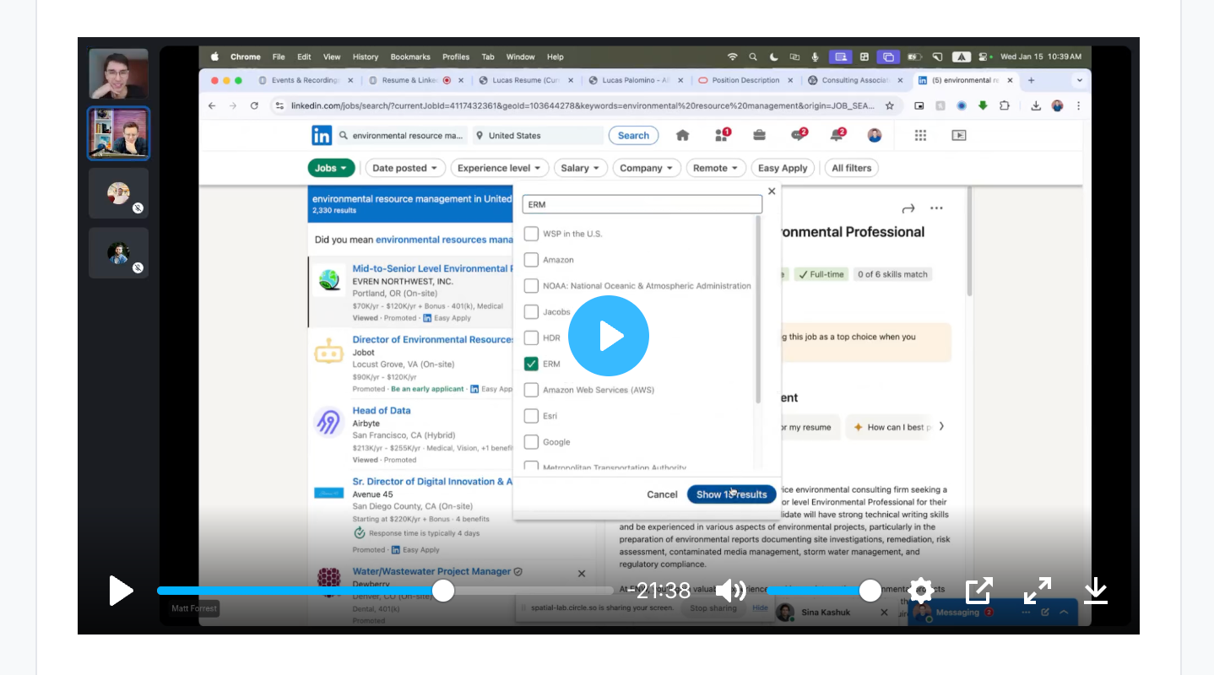
Task: Click the LinkedIn logo in the recording
Action: 322,135
